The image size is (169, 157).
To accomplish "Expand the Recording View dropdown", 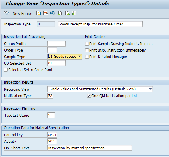I will (x=151, y=89).
